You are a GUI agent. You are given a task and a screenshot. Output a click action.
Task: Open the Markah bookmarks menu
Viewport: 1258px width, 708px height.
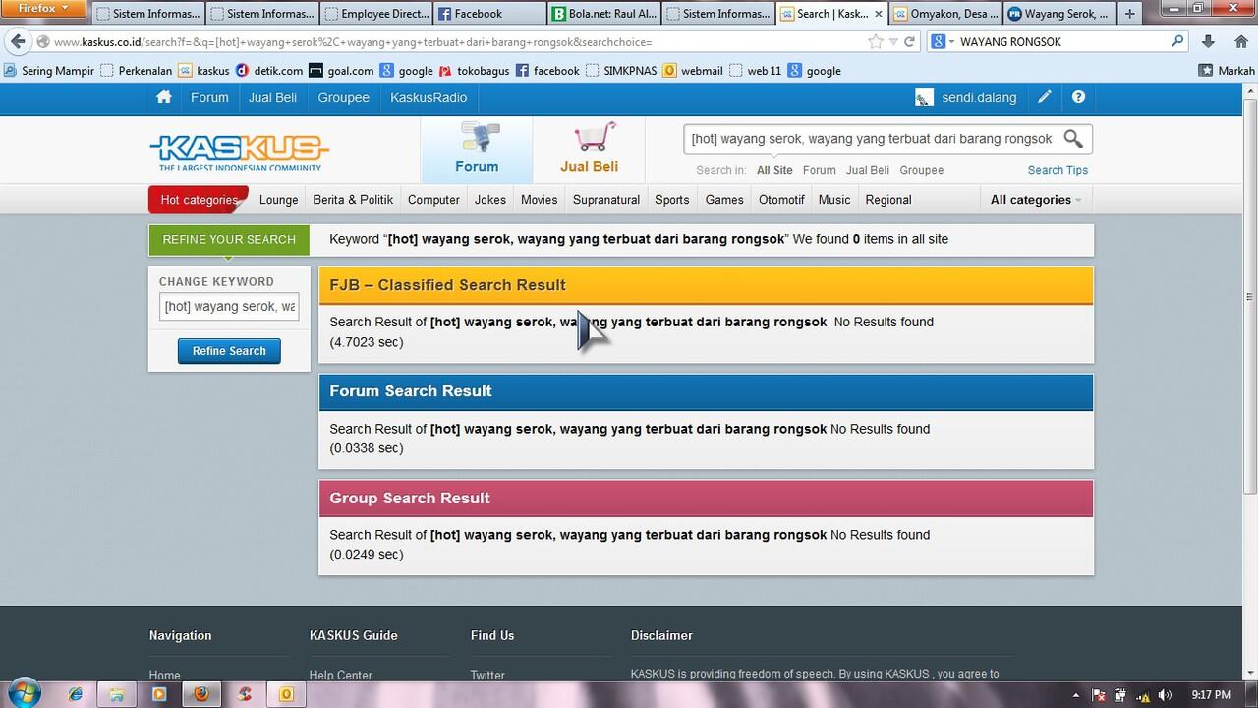click(1228, 71)
